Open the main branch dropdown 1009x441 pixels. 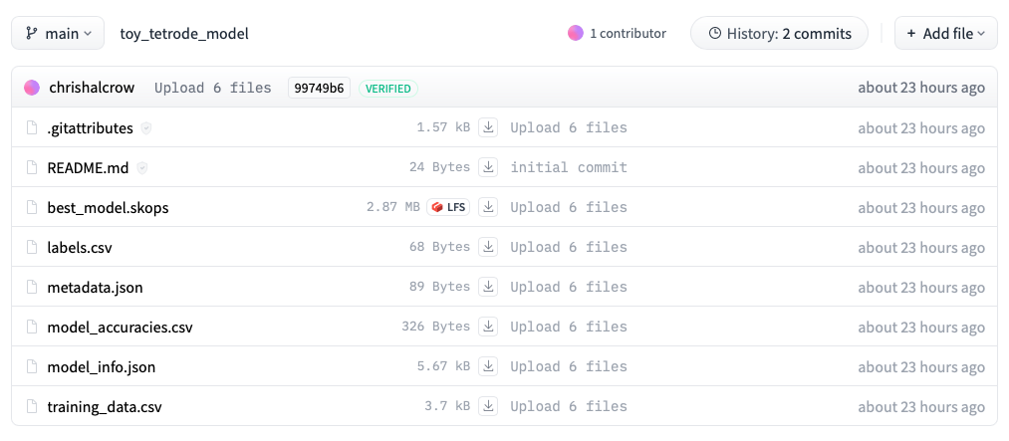tap(58, 33)
